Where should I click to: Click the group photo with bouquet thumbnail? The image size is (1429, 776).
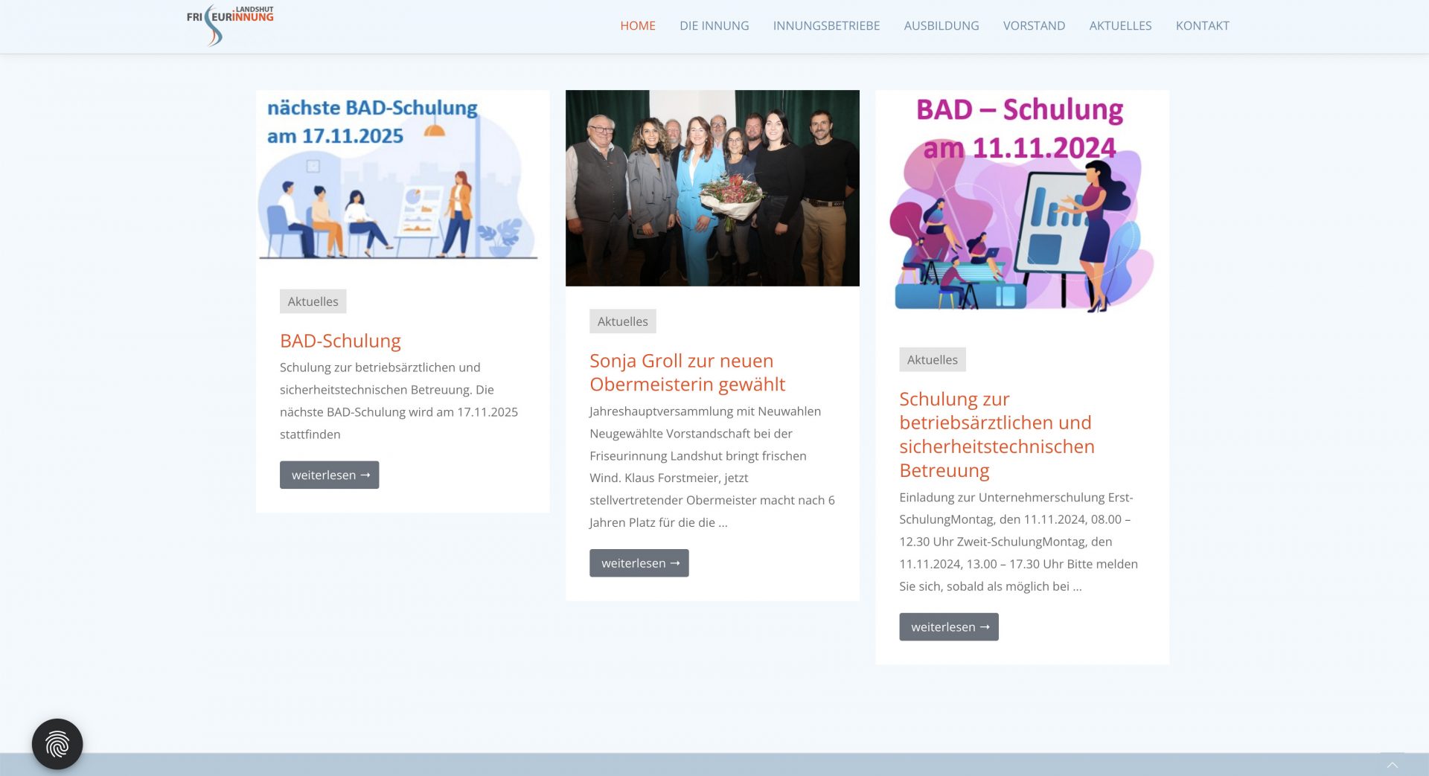(x=712, y=188)
